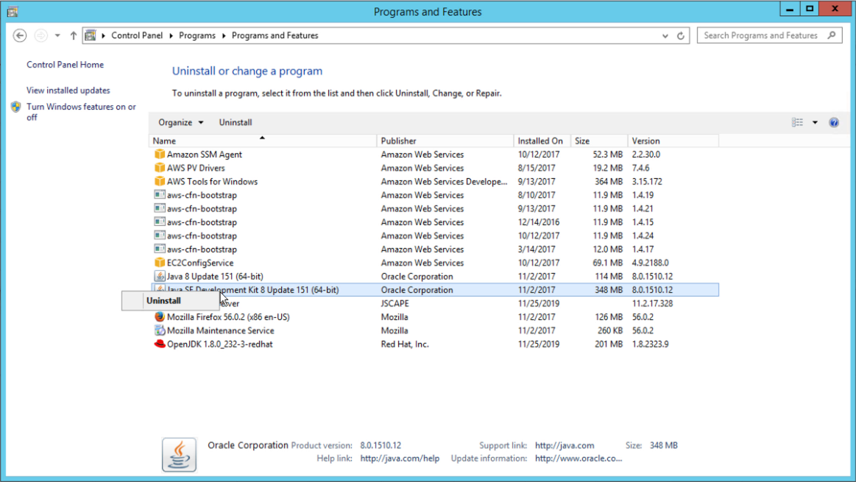
Task: Click the Java 8 Update 151 program icon
Action: coord(161,276)
